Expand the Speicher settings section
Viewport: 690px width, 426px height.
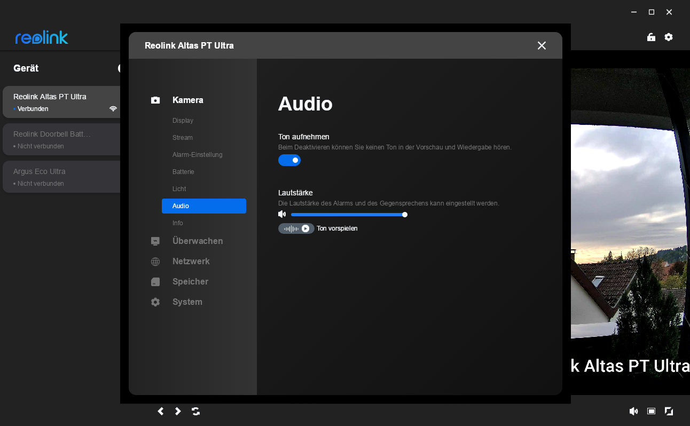point(190,282)
